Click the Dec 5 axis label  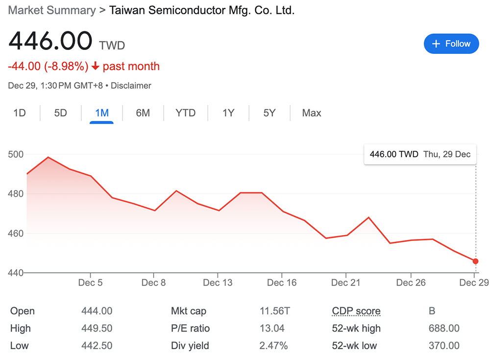click(90, 283)
